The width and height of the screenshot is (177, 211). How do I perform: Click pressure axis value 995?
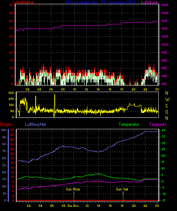(164, 52)
